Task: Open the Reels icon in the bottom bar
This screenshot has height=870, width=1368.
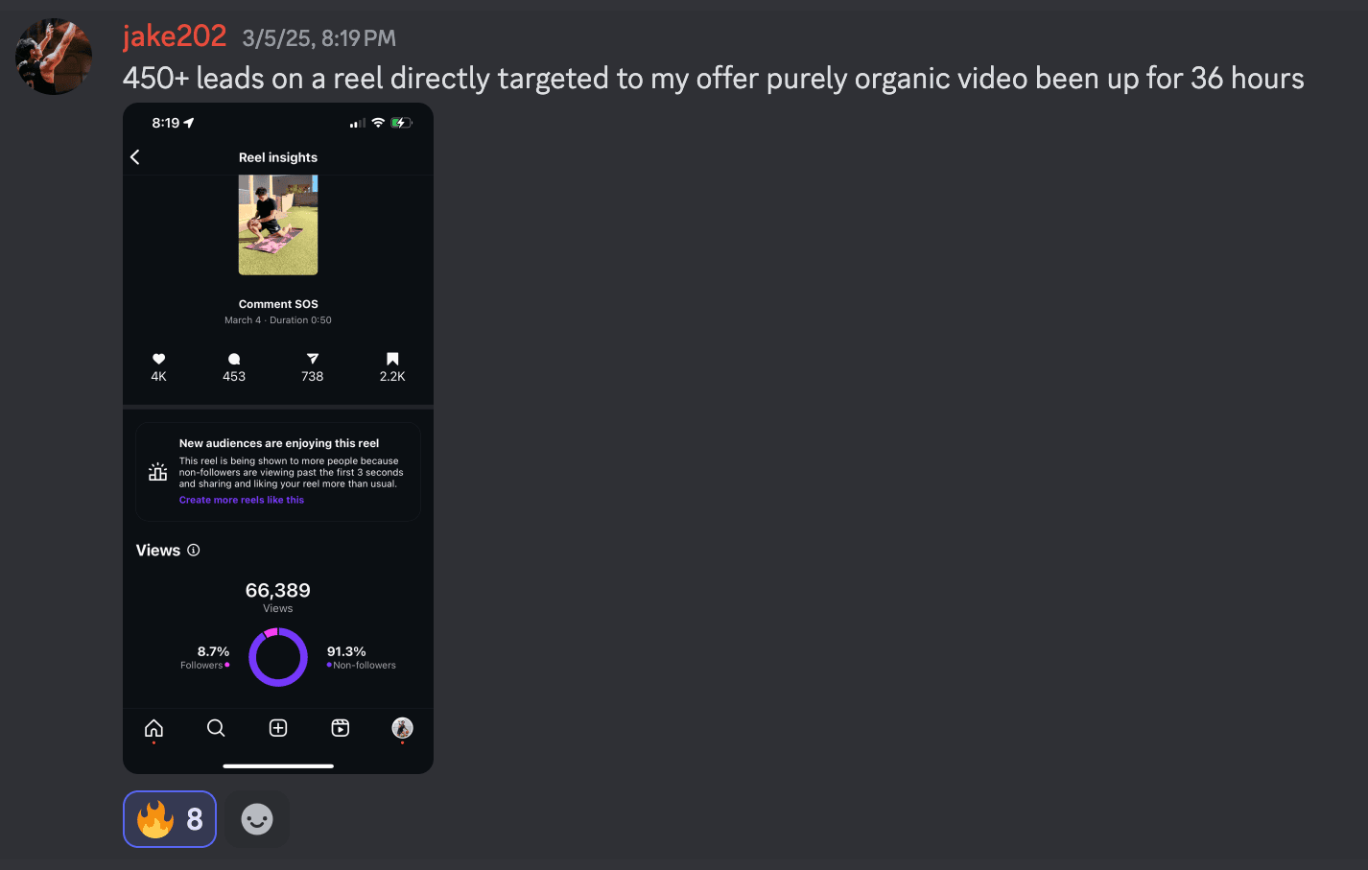Action: pyautogui.click(x=341, y=728)
